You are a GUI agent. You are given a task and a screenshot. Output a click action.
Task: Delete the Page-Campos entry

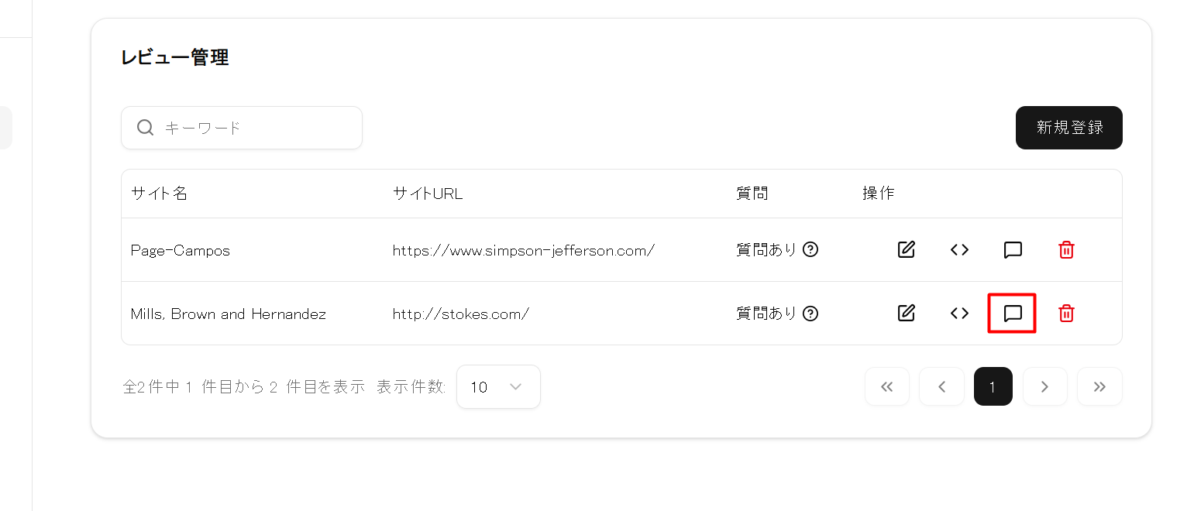(x=1066, y=250)
